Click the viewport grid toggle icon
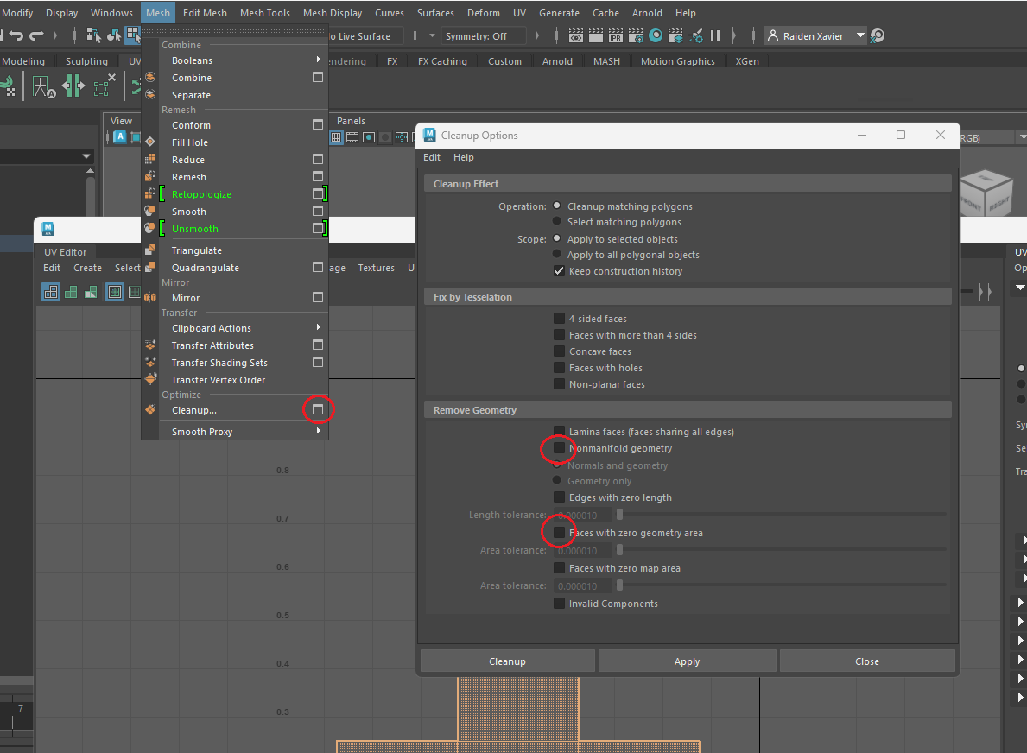Image resolution: width=1027 pixels, height=753 pixels. point(336,137)
